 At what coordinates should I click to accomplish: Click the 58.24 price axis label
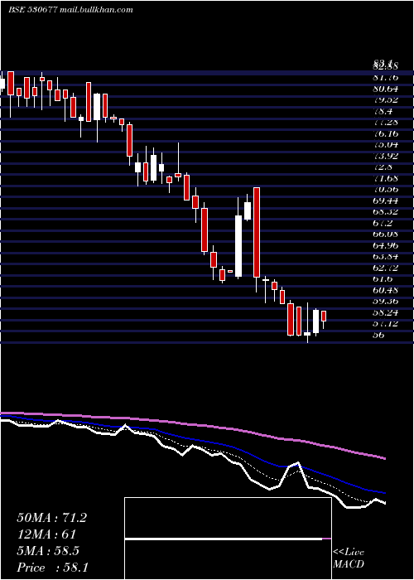coord(386,312)
